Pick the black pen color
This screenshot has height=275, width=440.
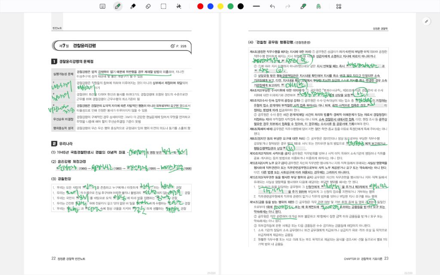[x=241, y=6]
